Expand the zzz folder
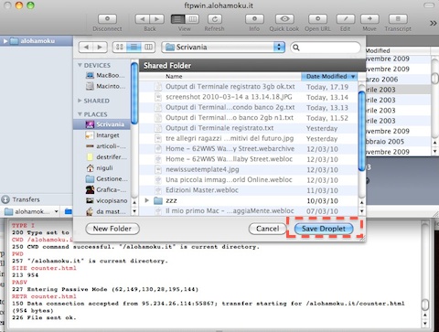The width and height of the screenshot is (439, 332). point(146,200)
